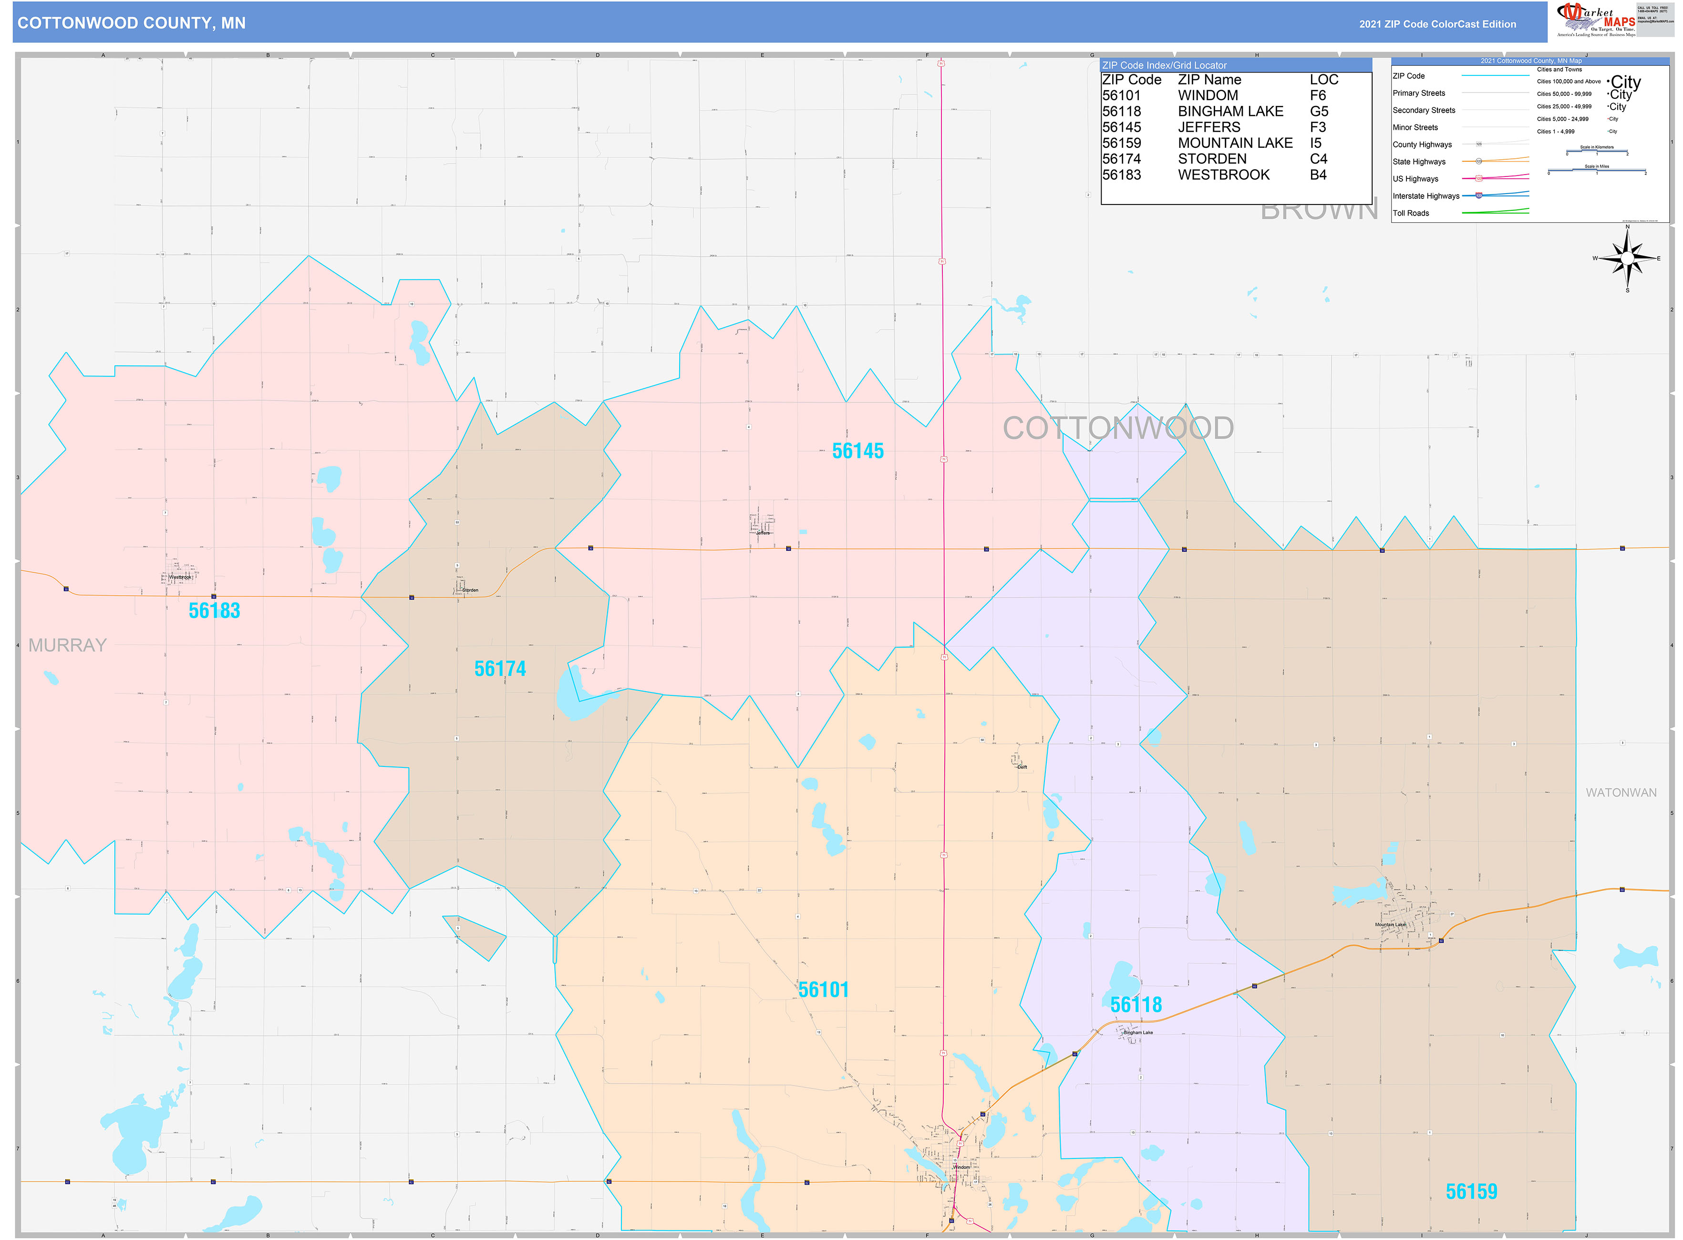
Task: Open the Cities and Towns legend section
Action: [x=1559, y=69]
